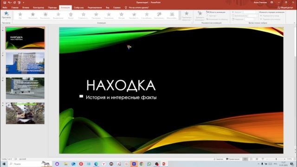Image resolution: width=297 pixels, height=167 pixels.
Task: Select the Вылет animation effect
Action: click(71, 15)
